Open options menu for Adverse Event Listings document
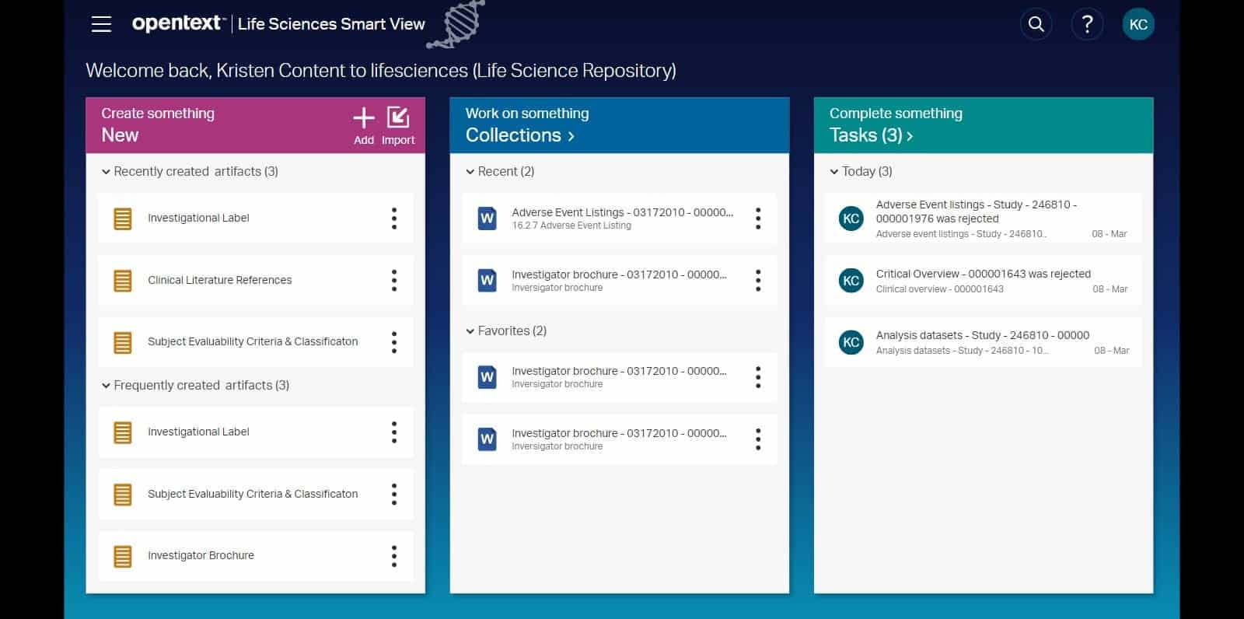Image resolution: width=1244 pixels, height=619 pixels. (x=758, y=219)
